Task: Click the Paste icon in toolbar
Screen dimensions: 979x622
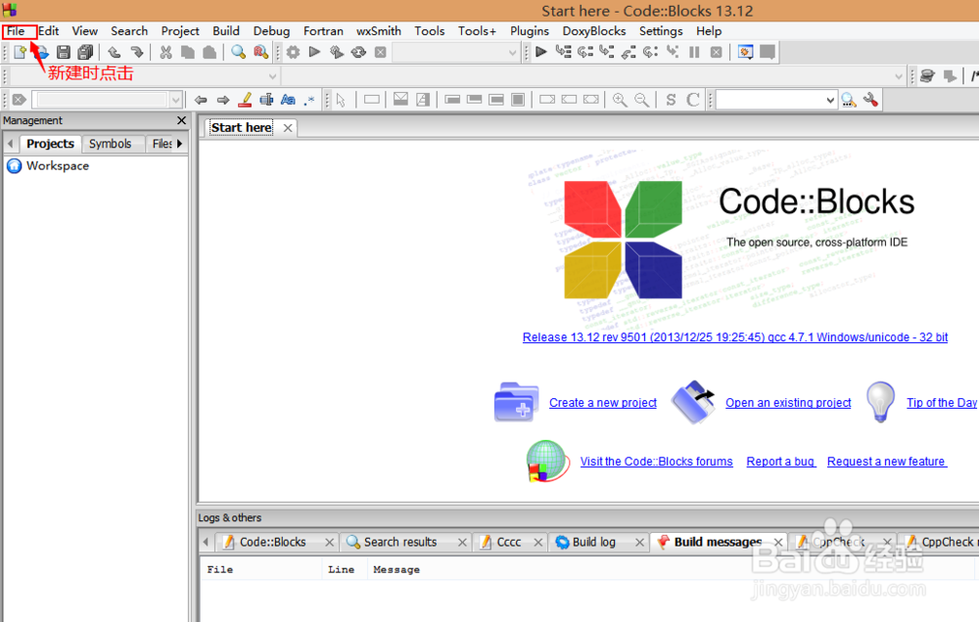Action: pos(210,53)
